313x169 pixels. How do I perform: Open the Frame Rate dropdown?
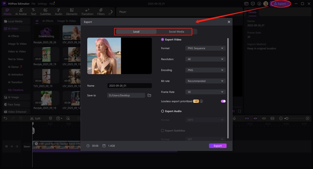click(x=205, y=92)
